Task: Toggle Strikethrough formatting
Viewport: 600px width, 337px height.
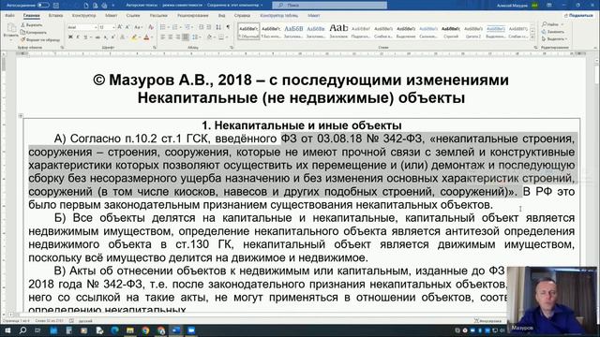Action: (x=97, y=37)
